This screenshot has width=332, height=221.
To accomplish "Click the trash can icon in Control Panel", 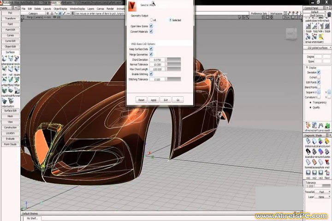I will click(329, 15).
